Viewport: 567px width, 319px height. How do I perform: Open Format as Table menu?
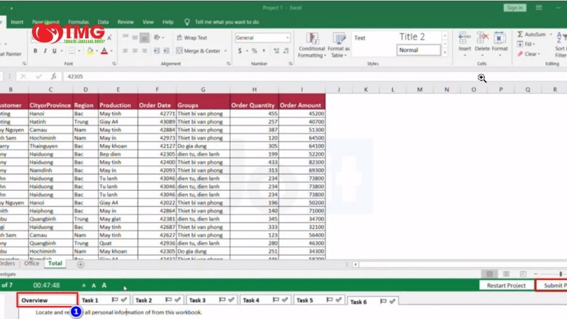339,45
